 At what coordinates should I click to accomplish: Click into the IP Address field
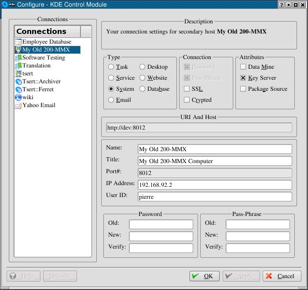(215, 185)
